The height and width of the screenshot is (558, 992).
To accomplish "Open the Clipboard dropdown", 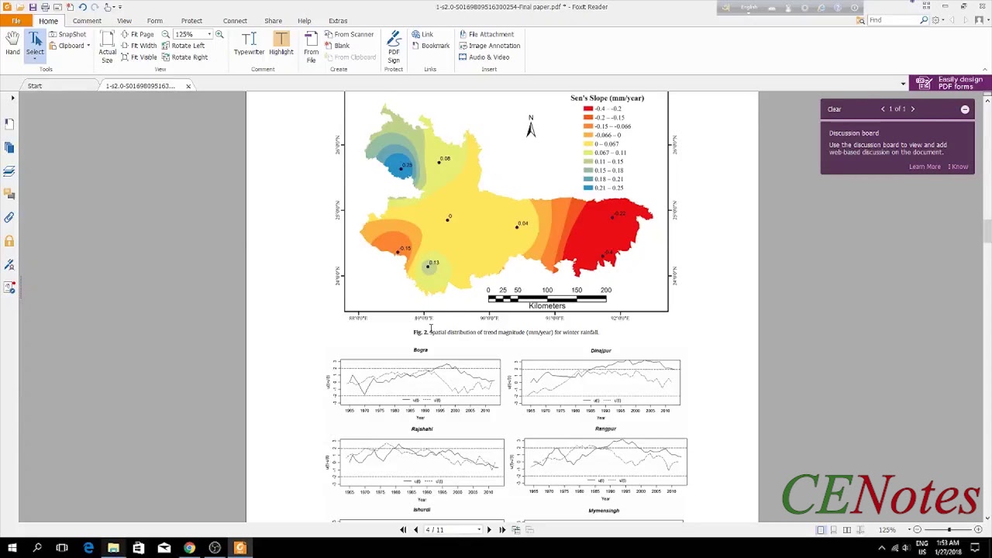I will (x=71, y=46).
